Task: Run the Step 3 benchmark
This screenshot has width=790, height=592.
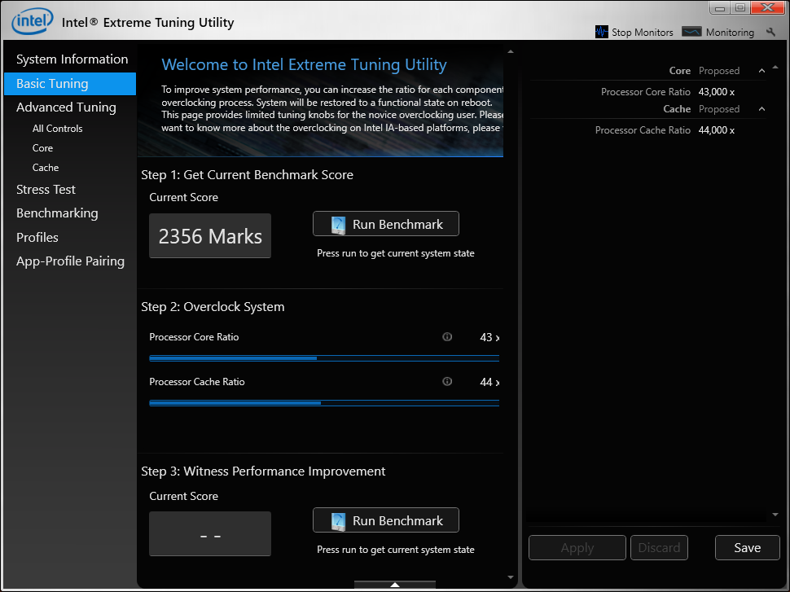Action: [386, 520]
